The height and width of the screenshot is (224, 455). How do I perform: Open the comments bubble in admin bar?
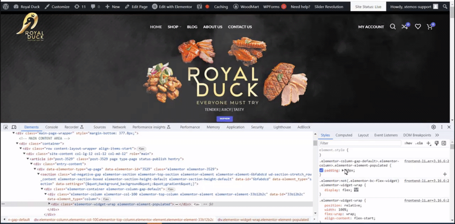96,7
